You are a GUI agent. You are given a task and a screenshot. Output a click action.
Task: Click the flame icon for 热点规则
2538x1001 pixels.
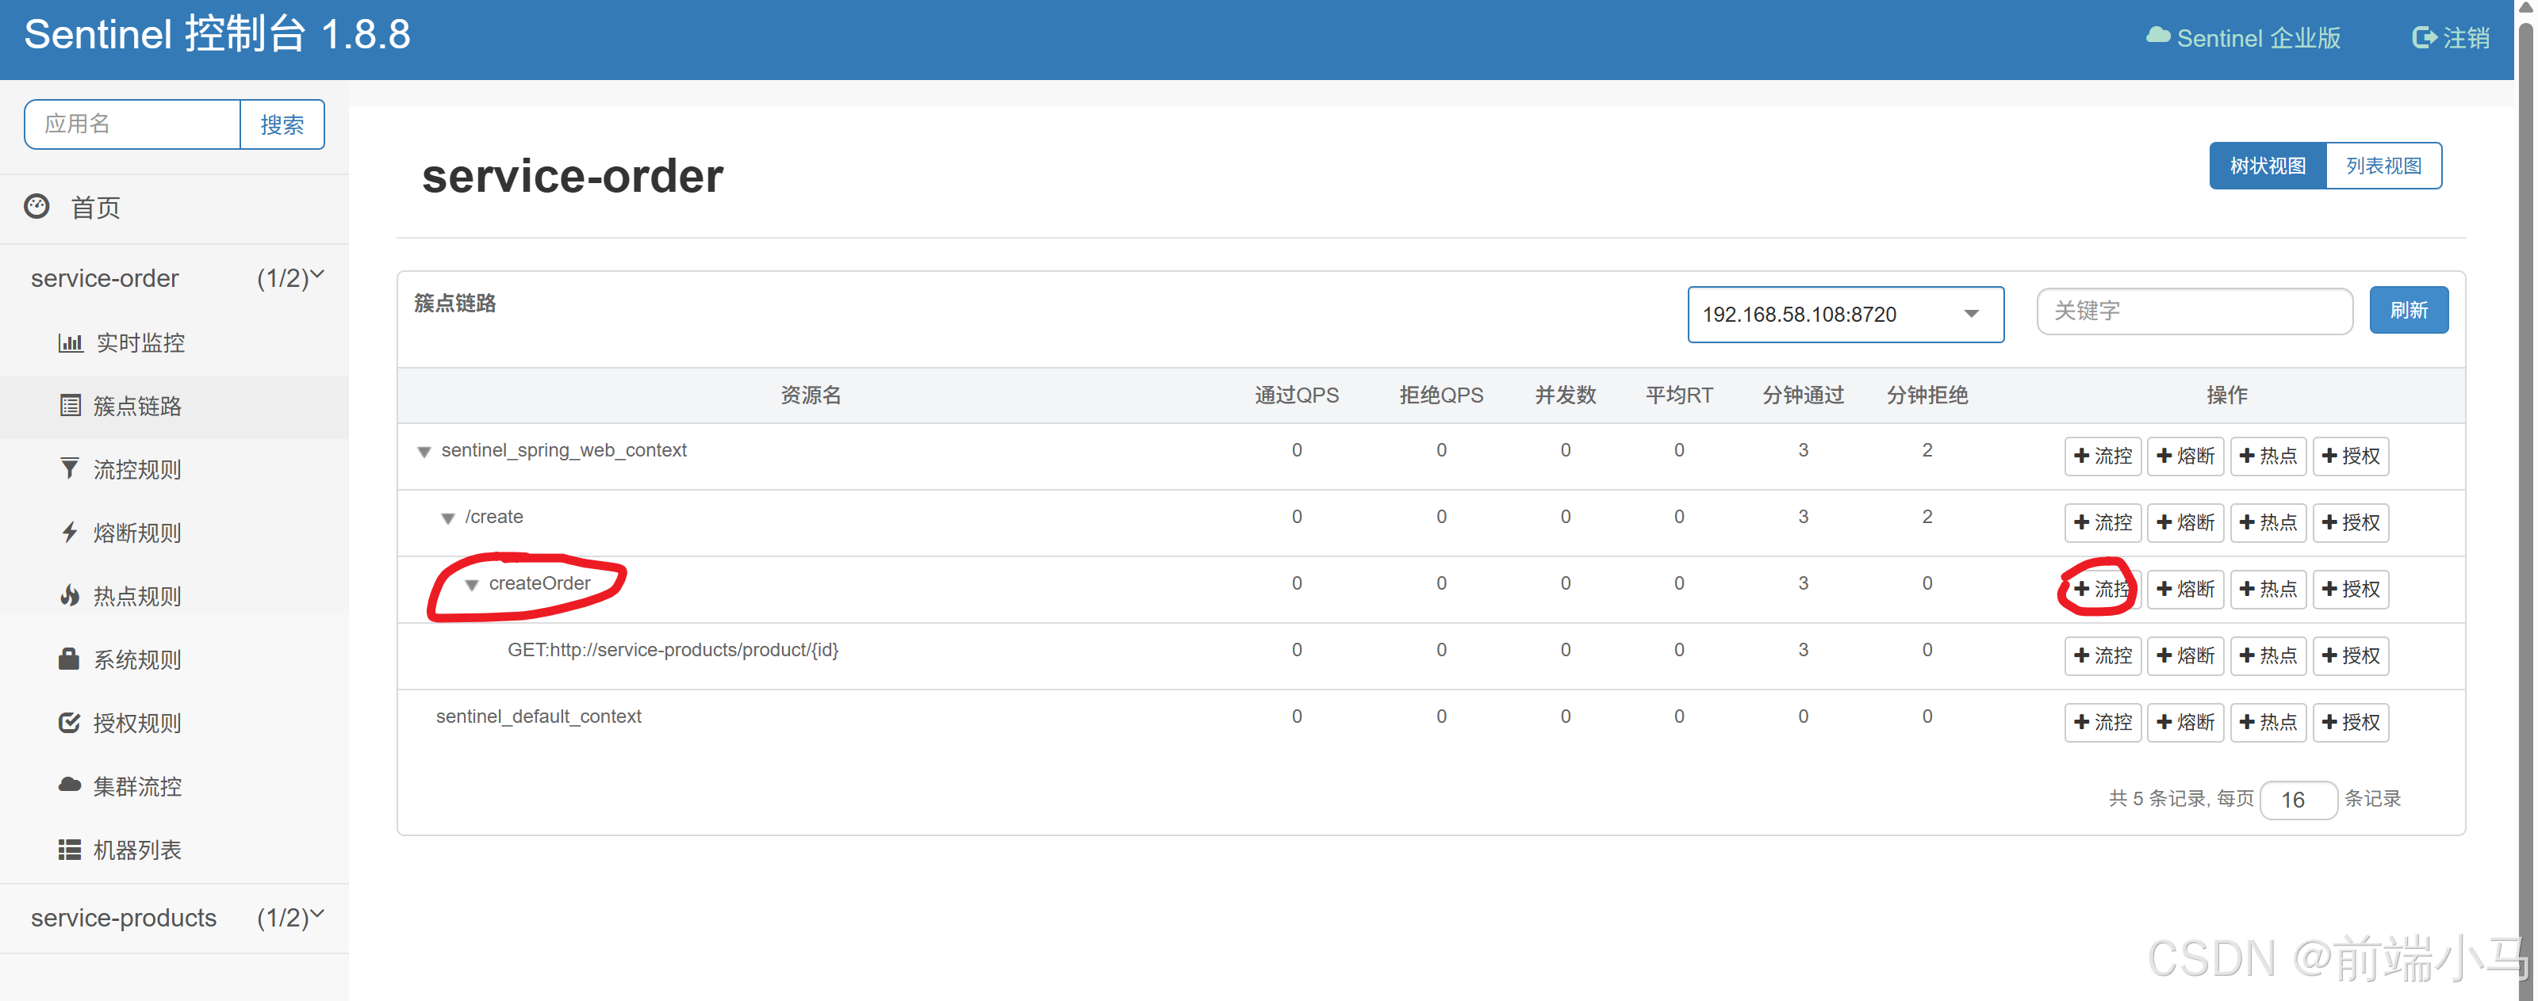[x=69, y=595]
